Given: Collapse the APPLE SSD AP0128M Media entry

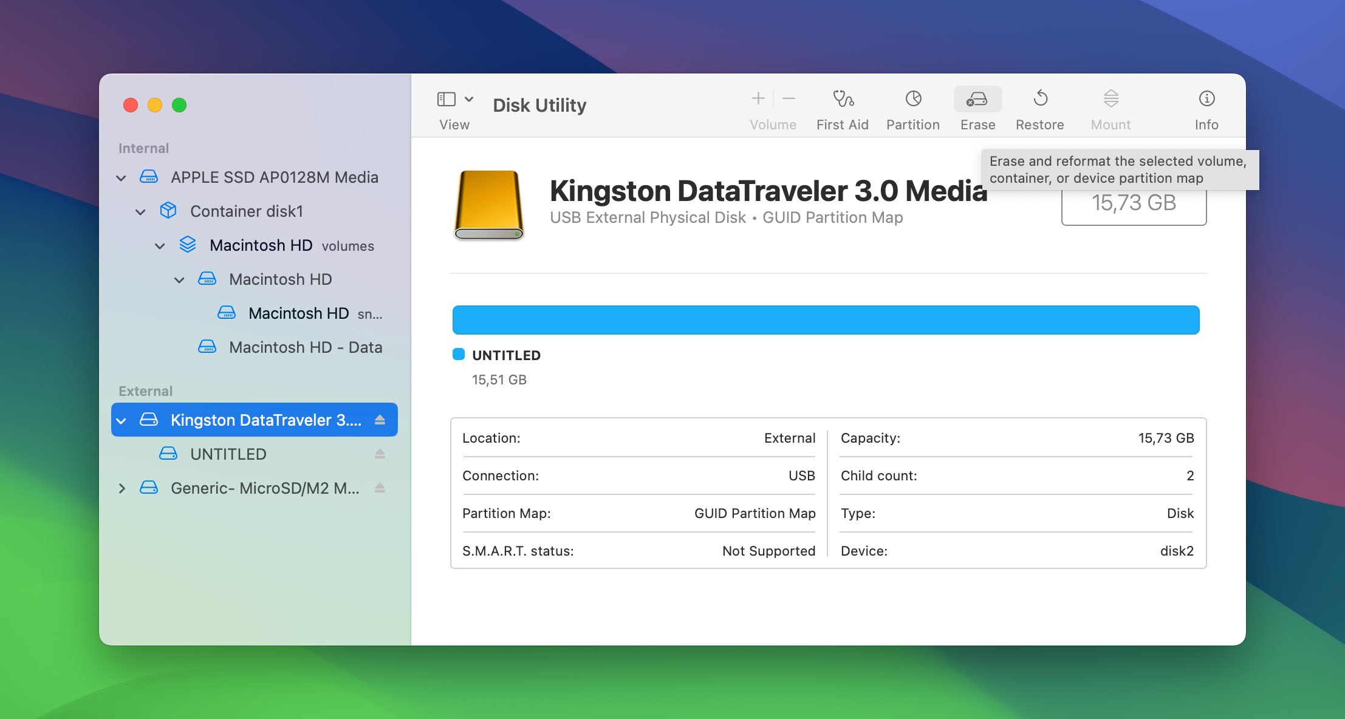Looking at the screenshot, I should pos(120,177).
